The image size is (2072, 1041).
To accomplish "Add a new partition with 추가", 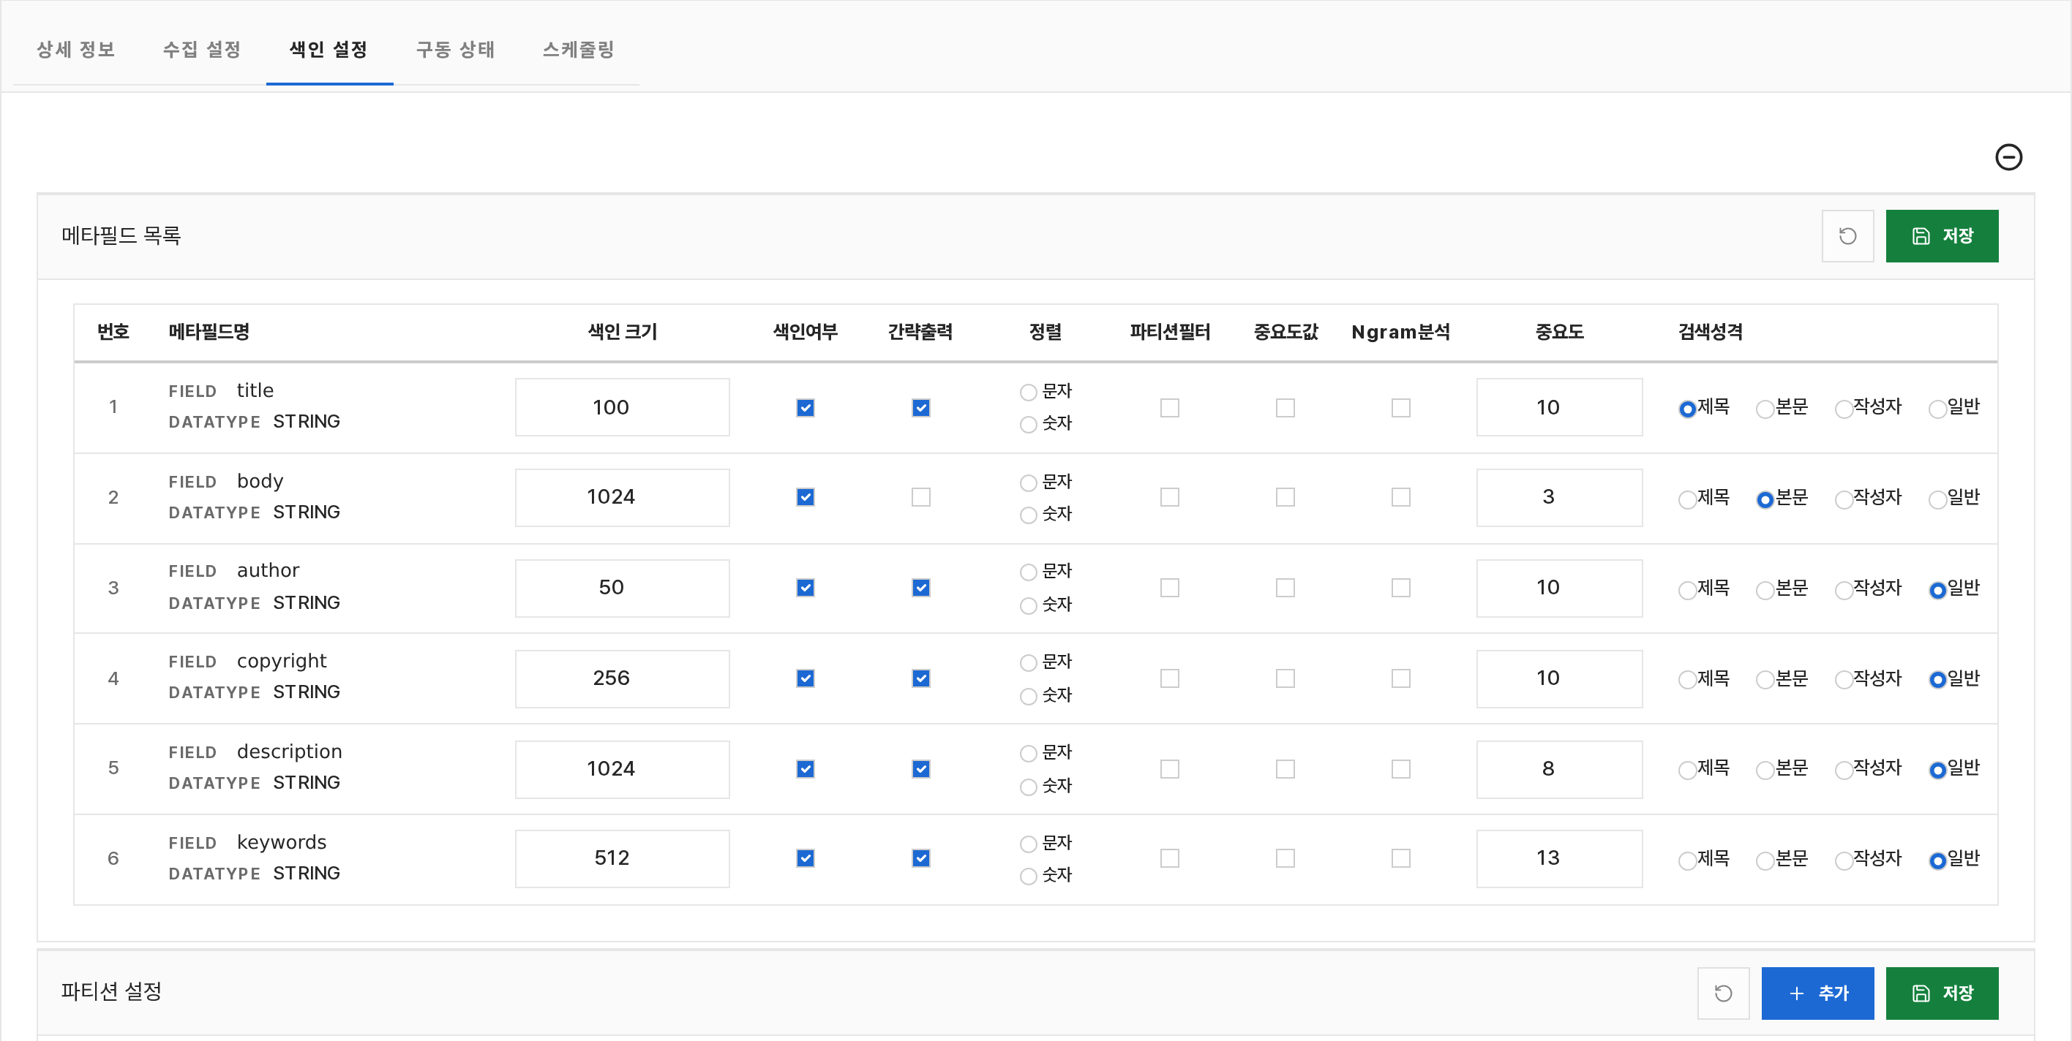I will (1817, 993).
